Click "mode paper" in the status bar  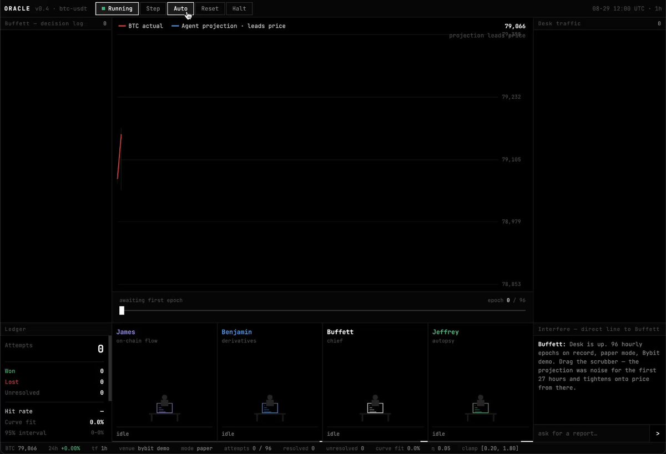click(x=196, y=448)
